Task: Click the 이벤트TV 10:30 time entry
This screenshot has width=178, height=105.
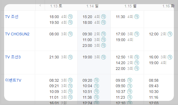Action: pyautogui.click(x=154, y=92)
